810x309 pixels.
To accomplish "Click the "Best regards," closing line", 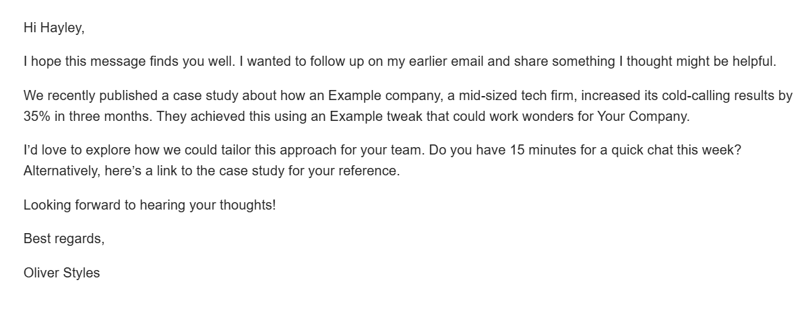I will tap(64, 238).
